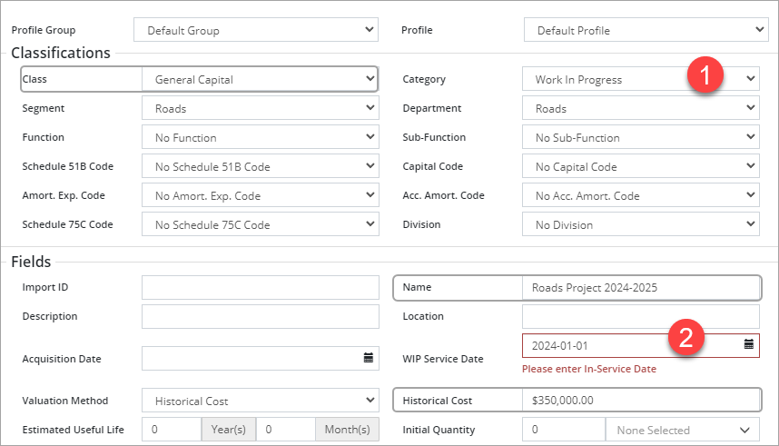The width and height of the screenshot is (779, 446).
Task: Open WIP Service Date calendar icon
Action: coord(749,344)
